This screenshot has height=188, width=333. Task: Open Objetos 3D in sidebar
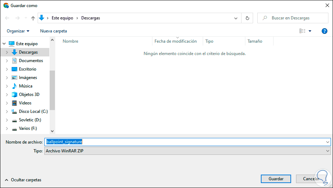(29, 95)
